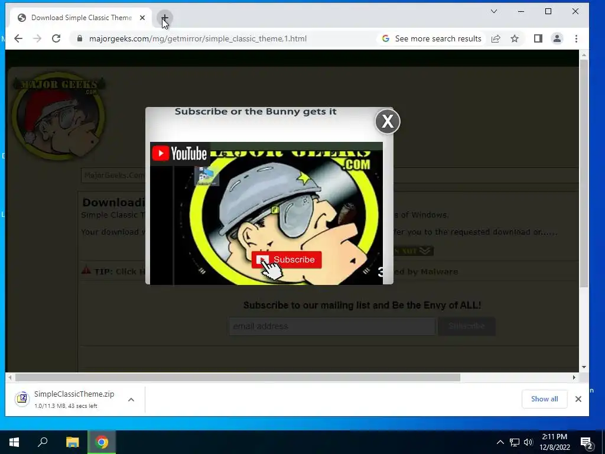Expand SimpleClassicTheme.zip download options chevron
This screenshot has width=605, height=454.
click(131, 400)
